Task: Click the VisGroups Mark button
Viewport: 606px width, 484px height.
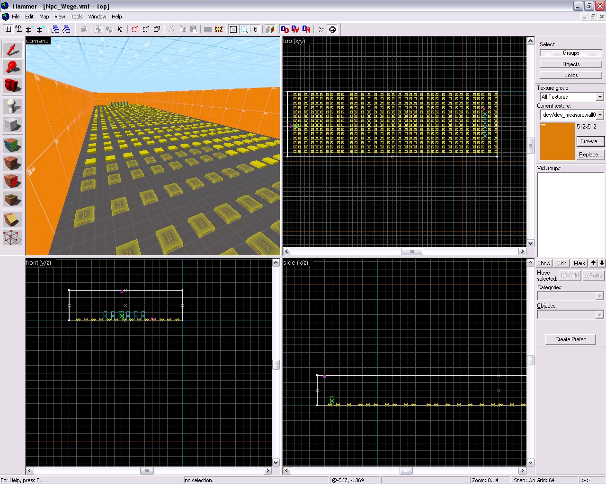Action: pyautogui.click(x=579, y=263)
